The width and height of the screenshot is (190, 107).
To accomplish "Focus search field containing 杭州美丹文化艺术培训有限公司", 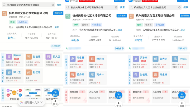I will click(92, 7).
